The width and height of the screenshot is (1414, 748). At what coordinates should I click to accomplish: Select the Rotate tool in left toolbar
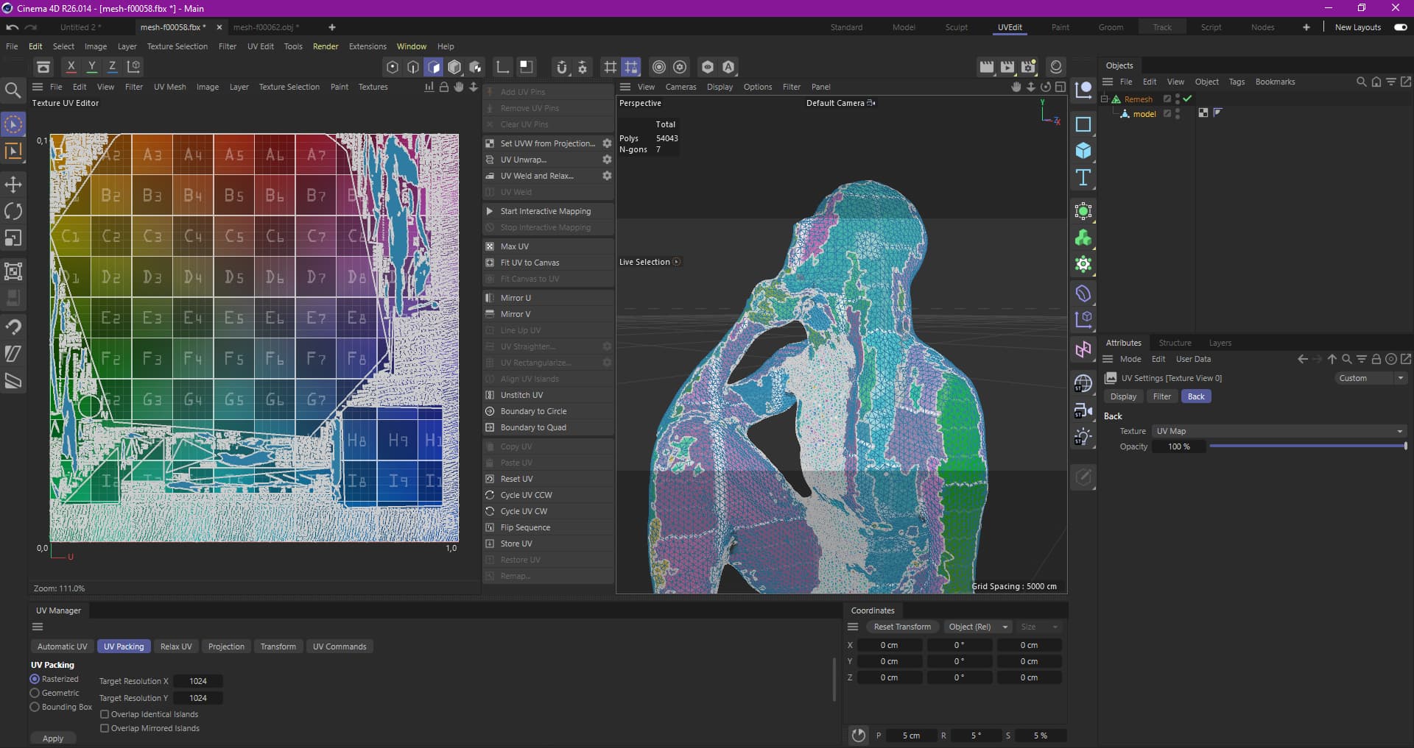13,212
